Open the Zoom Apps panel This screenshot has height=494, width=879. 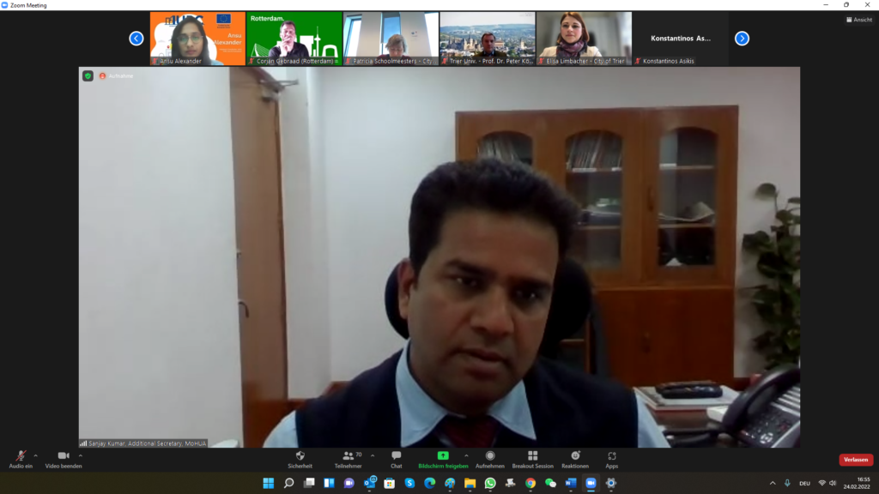(x=611, y=456)
